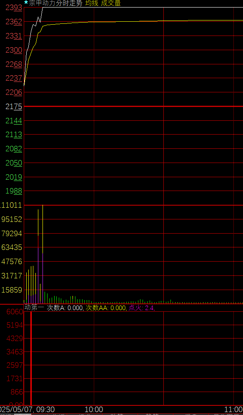Click the 2082 green price axis label
Image resolution: width=243 pixels, height=415 pixels.
[14, 149]
